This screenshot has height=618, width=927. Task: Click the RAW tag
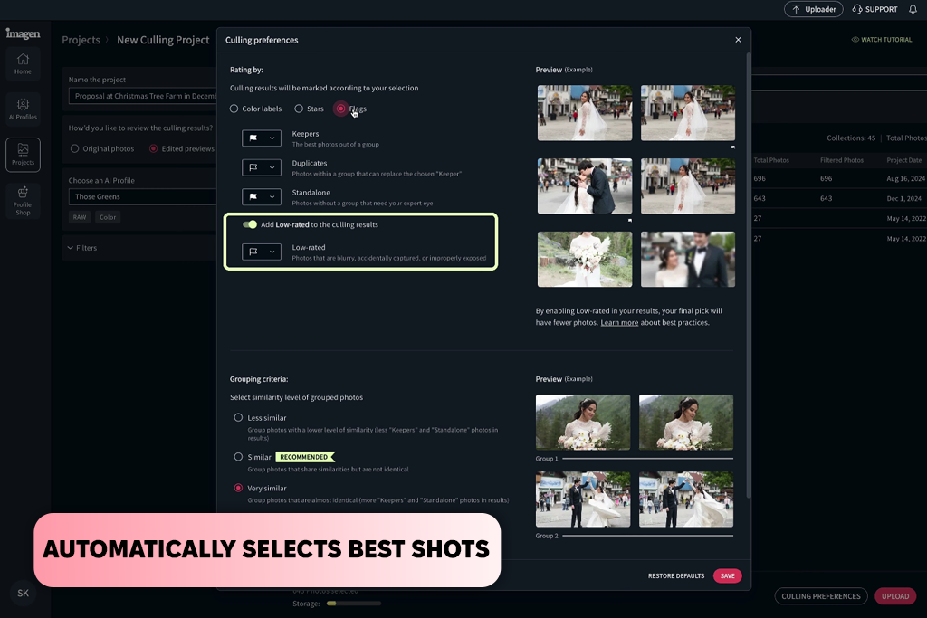tap(80, 217)
